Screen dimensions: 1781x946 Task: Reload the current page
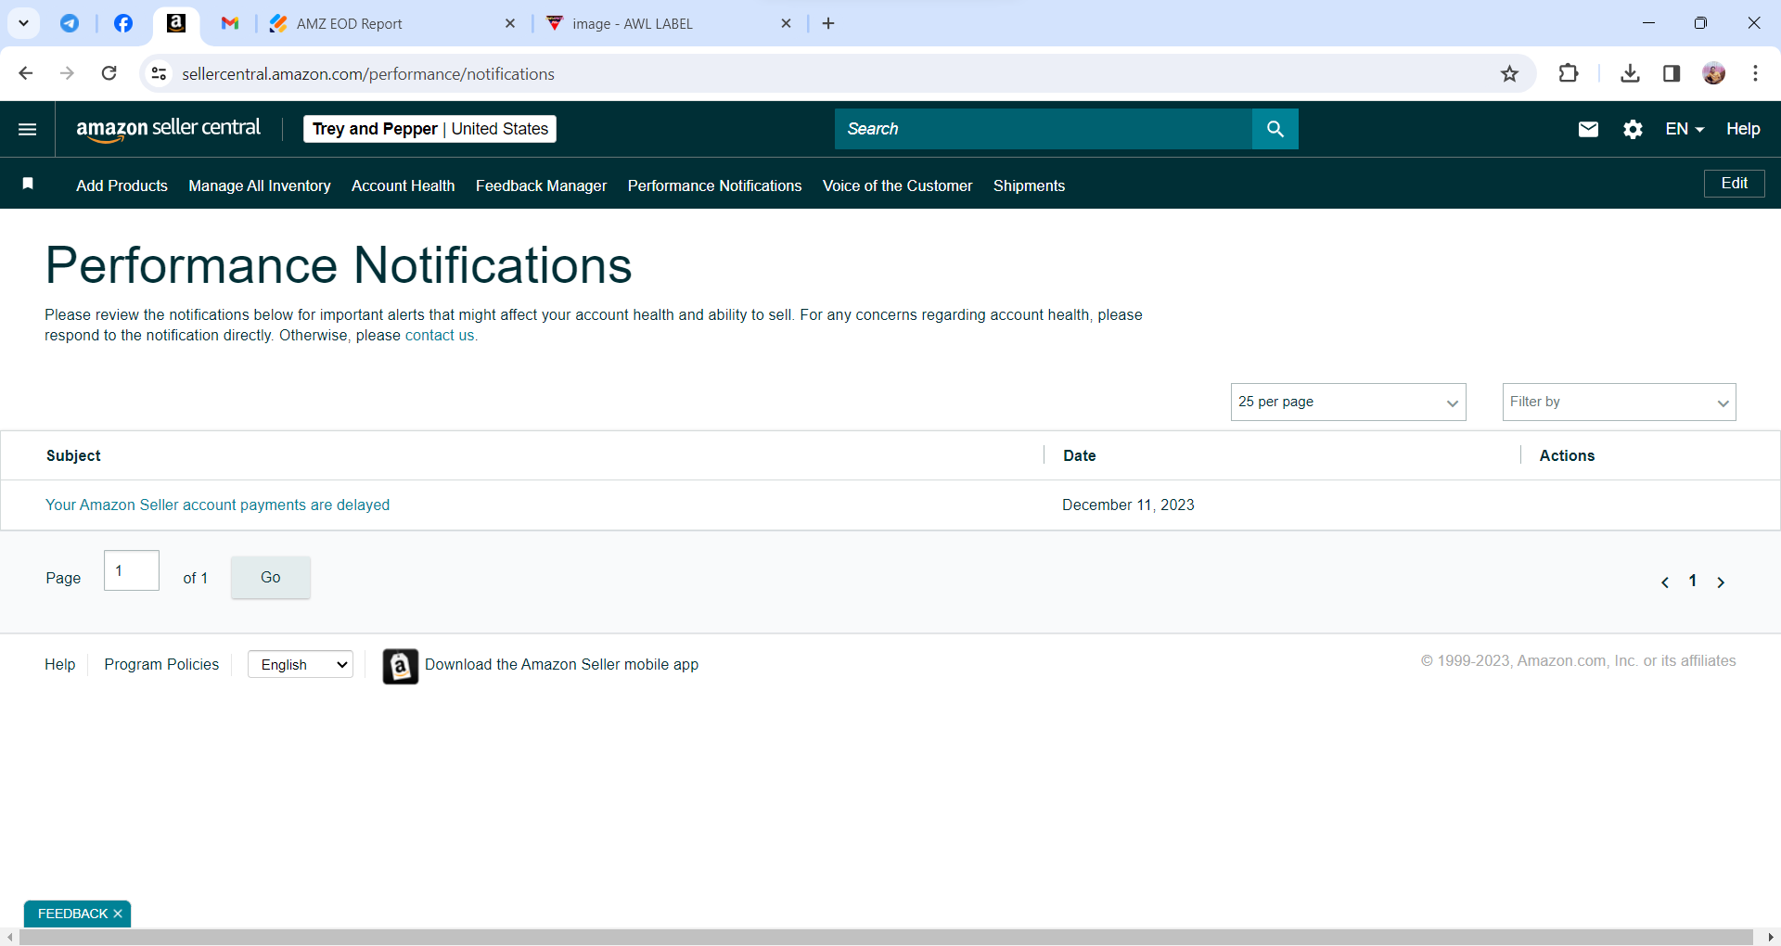pos(109,73)
